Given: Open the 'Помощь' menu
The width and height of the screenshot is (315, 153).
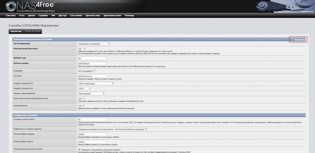Looking at the screenshot, I should click(x=129, y=15).
